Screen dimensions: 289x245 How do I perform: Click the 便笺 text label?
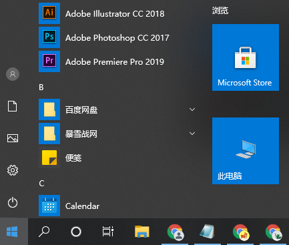[x=73, y=158]
